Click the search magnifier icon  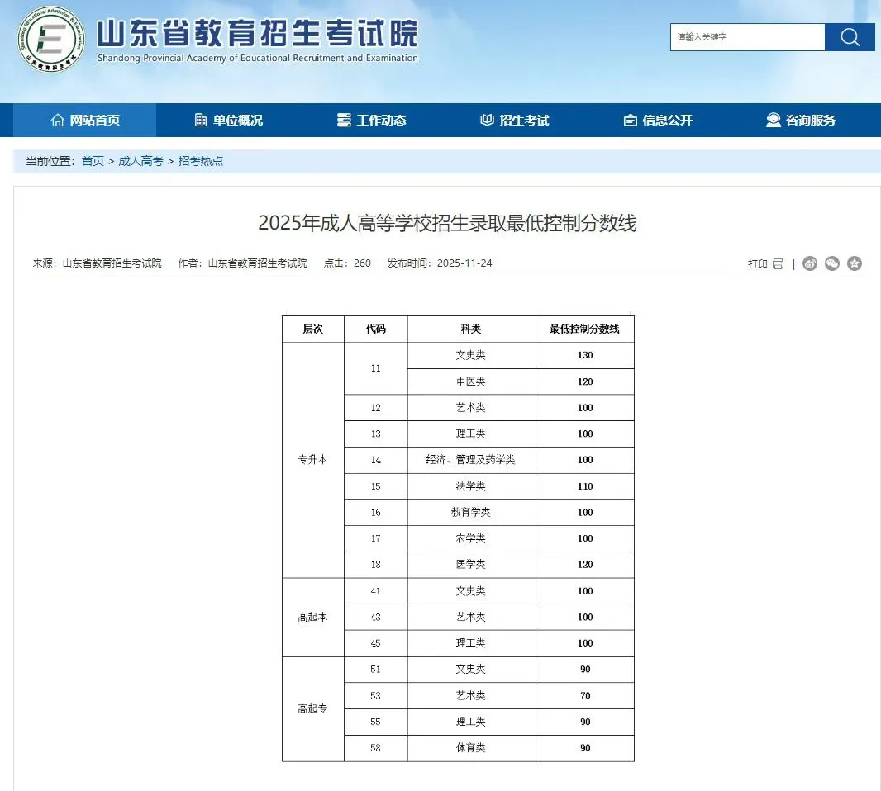click(850, 37)
